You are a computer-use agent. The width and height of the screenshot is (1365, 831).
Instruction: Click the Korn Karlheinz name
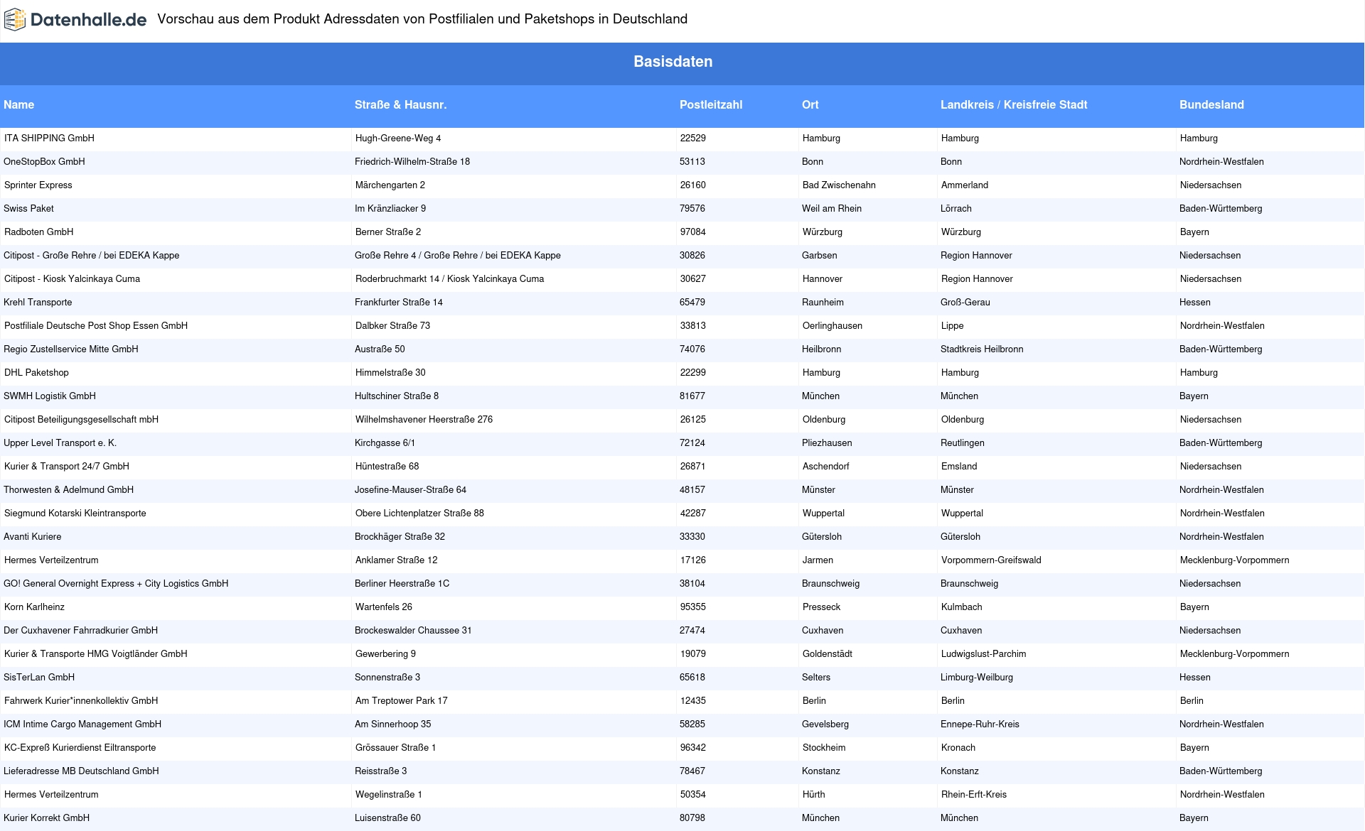(34, 607)
